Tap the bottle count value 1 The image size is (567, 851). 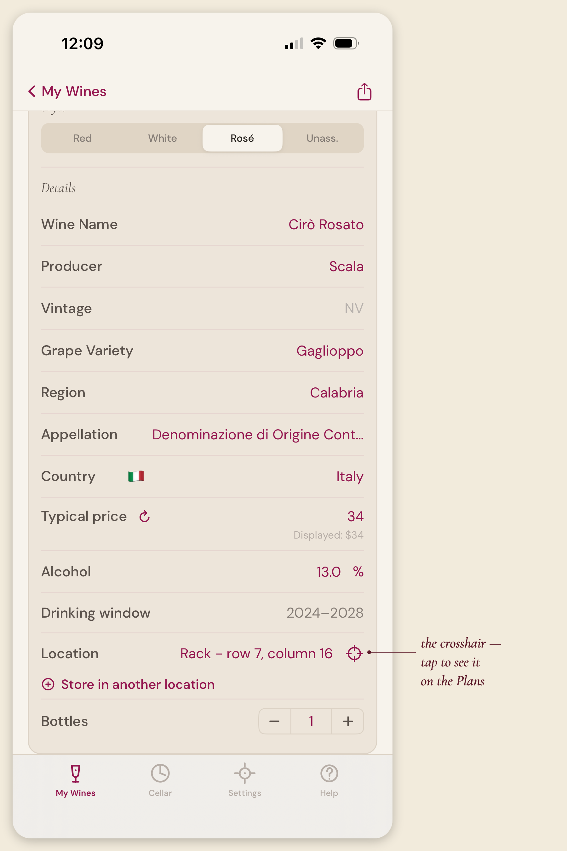coord(311,721)
